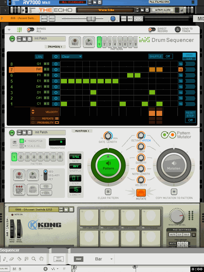Click the SEQ mode switch
The image size is (204, 272).
coord(46,175)
